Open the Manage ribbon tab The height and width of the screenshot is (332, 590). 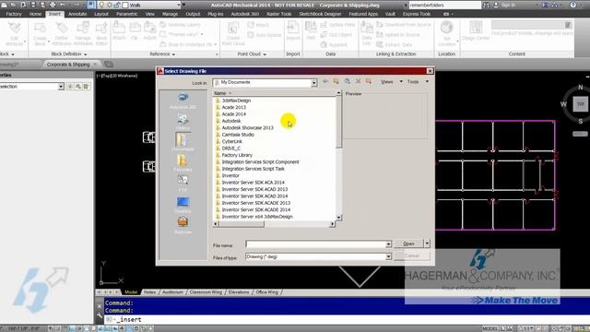170,14
